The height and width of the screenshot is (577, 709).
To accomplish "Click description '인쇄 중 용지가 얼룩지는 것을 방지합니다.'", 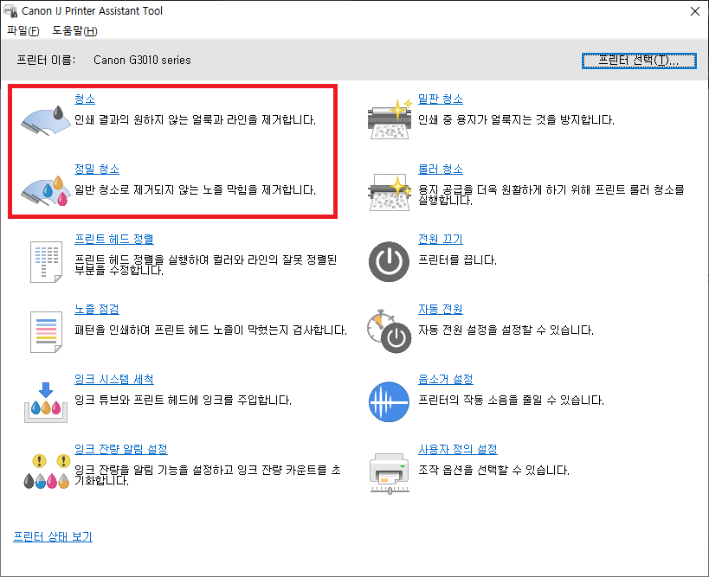I will [x=516, y=119].
